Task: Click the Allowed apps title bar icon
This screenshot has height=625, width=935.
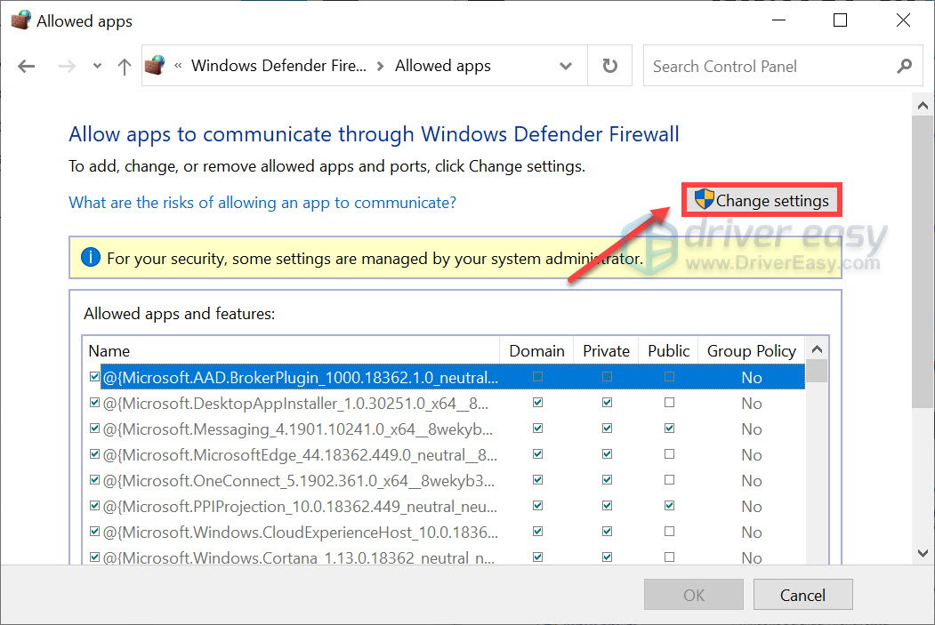Action: click(20, 20)
